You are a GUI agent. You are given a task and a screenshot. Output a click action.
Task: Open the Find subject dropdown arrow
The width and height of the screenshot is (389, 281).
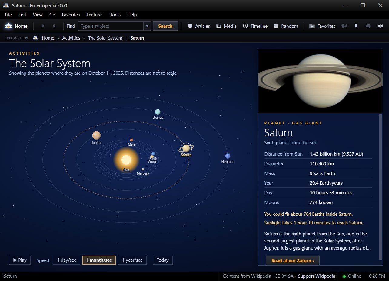point(147,26)
